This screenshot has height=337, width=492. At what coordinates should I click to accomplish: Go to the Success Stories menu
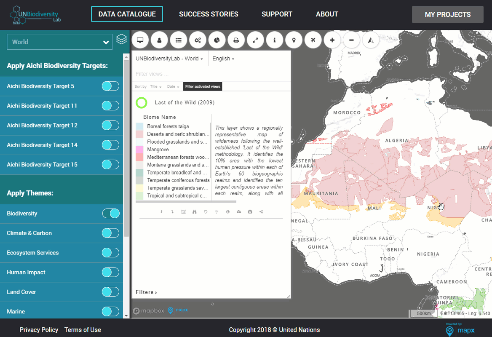209,14
